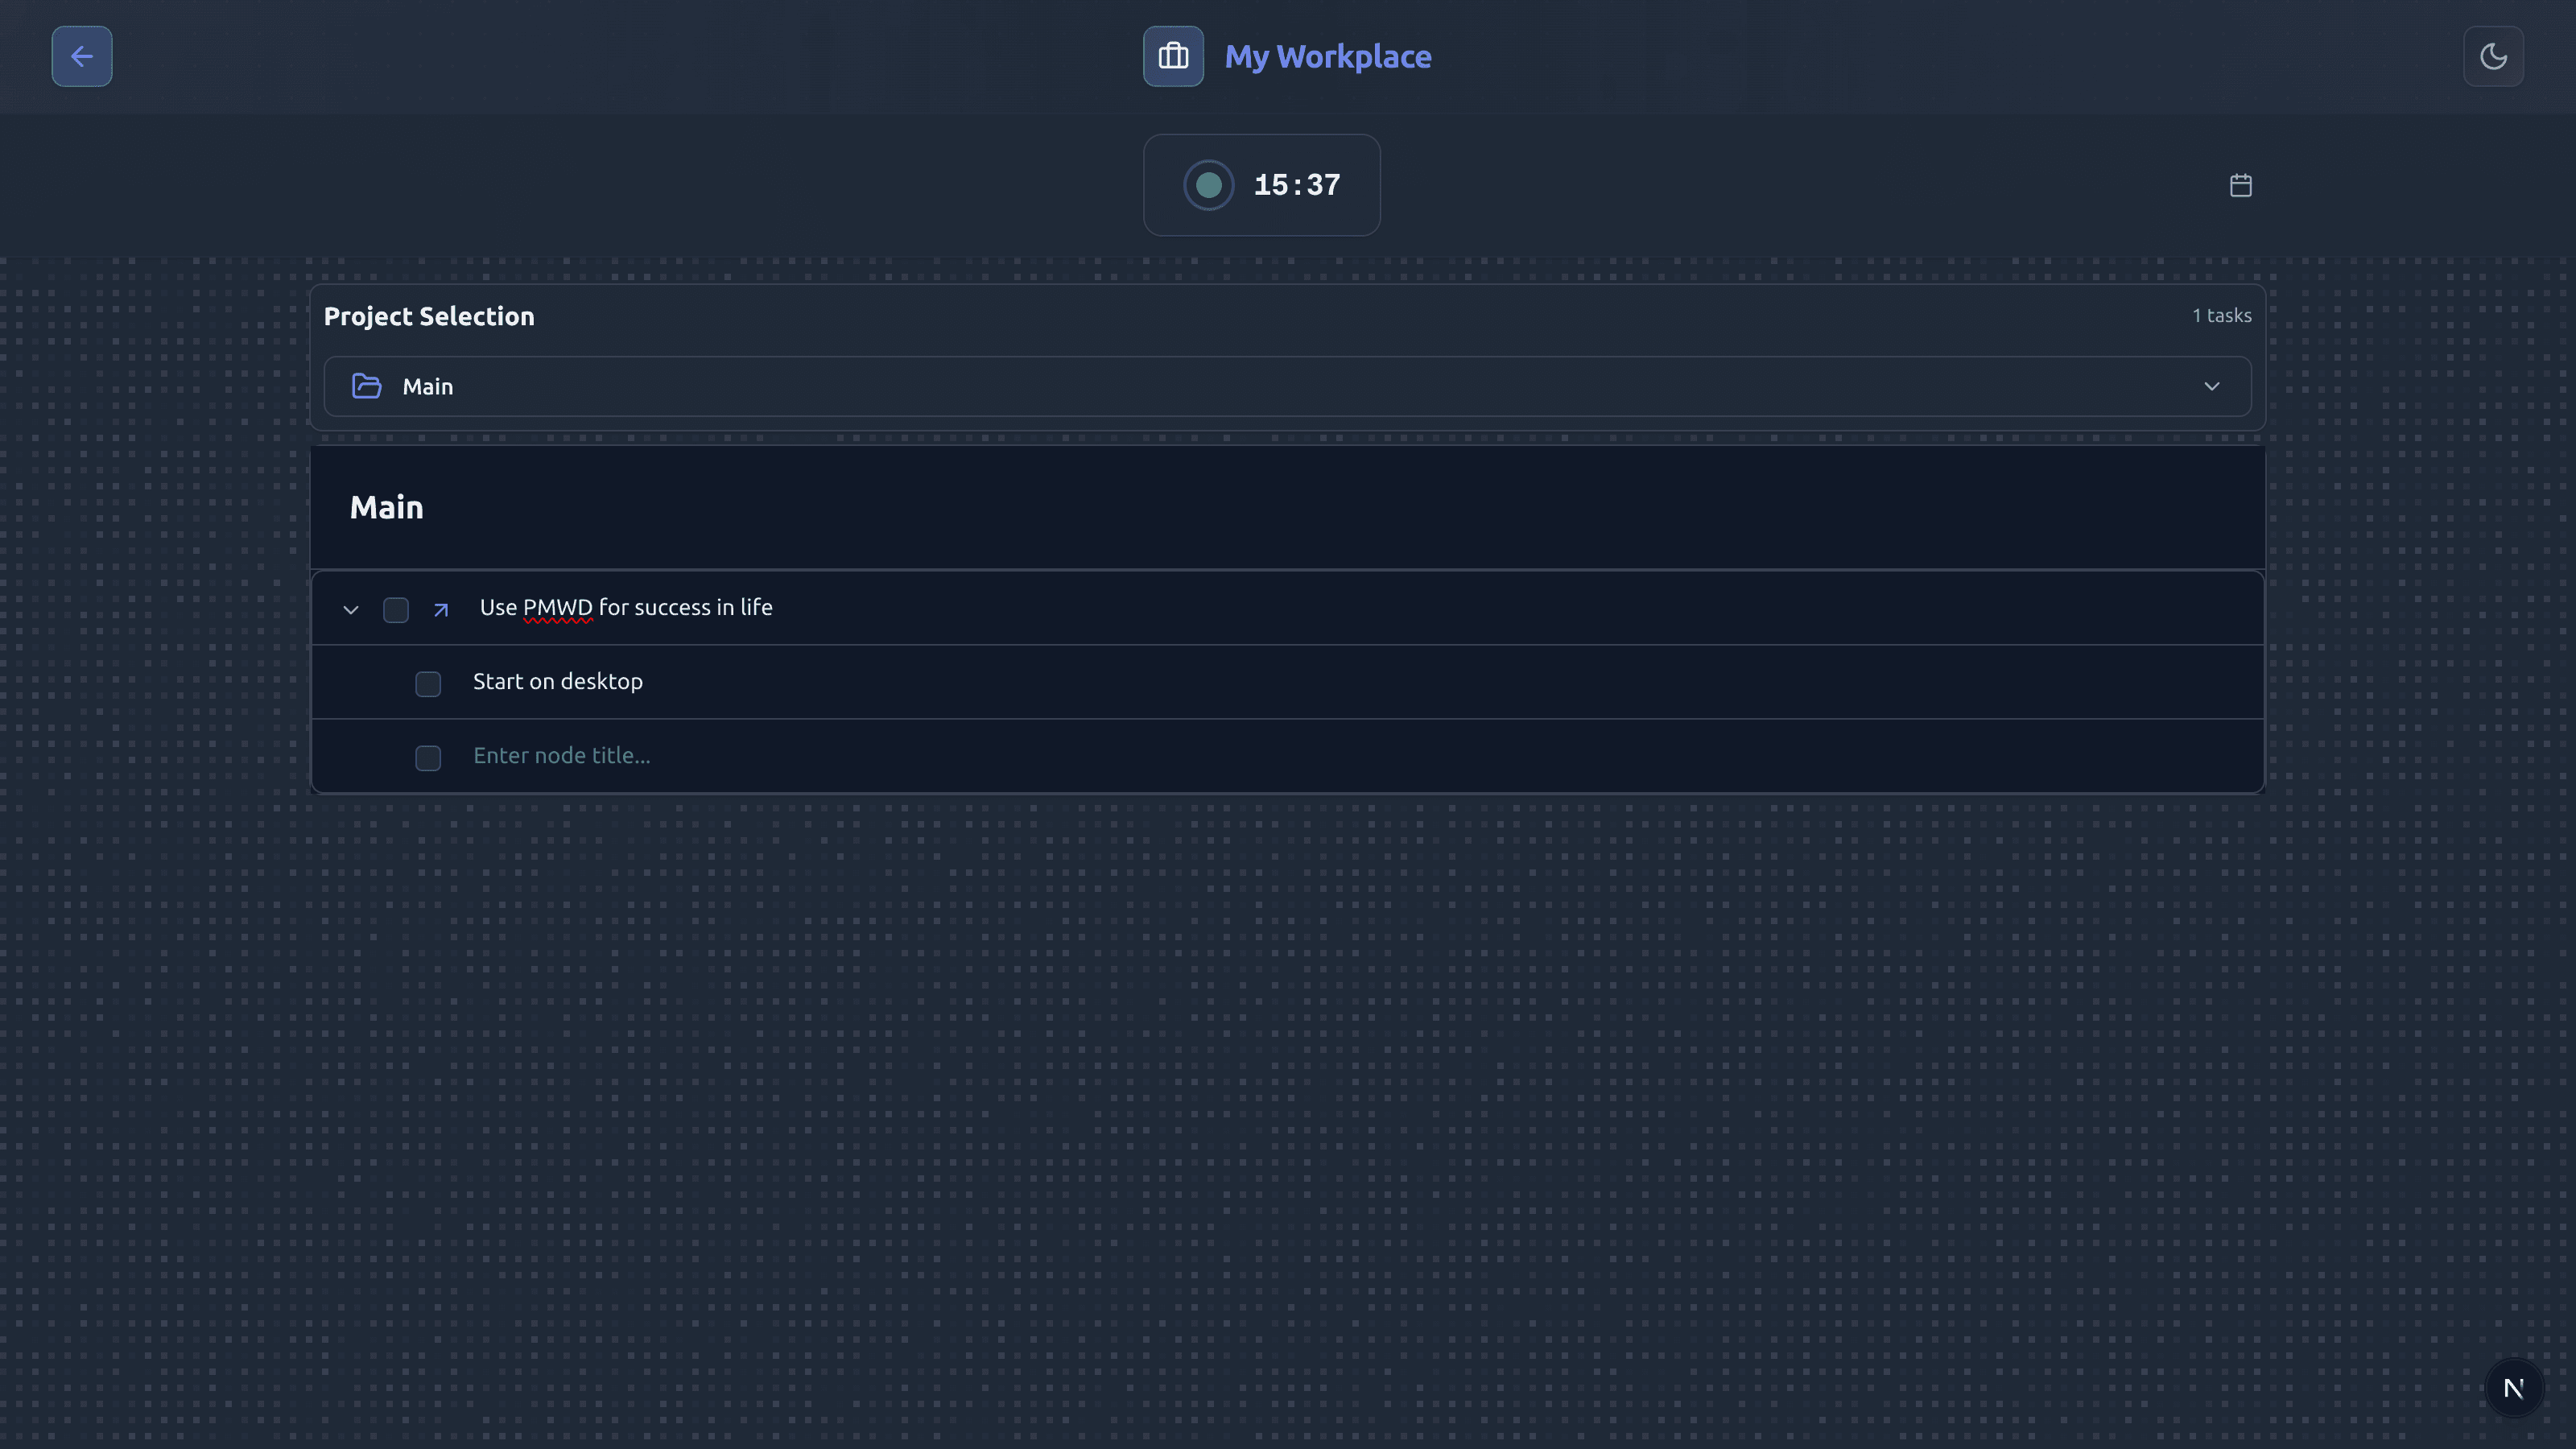Open the calendar icon
Screen dimensions: 2576x1449
tap(2240, 185)
